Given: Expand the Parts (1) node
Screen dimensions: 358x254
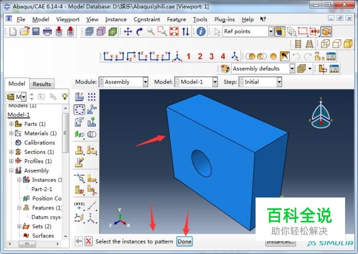Looking at the screenshot, I should (x=11, y=124).
